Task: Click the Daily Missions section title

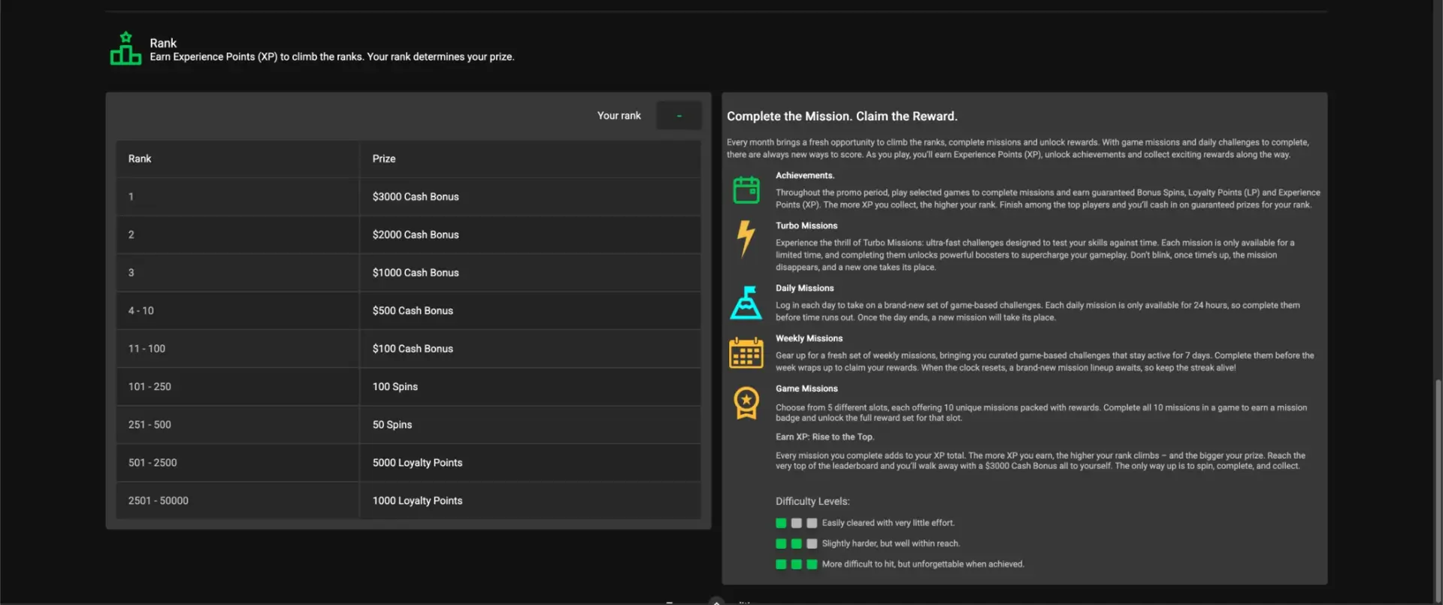Action: click(x=805, y=289)
